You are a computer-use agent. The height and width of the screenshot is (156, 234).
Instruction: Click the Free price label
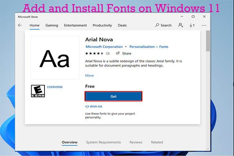point(90,86)
